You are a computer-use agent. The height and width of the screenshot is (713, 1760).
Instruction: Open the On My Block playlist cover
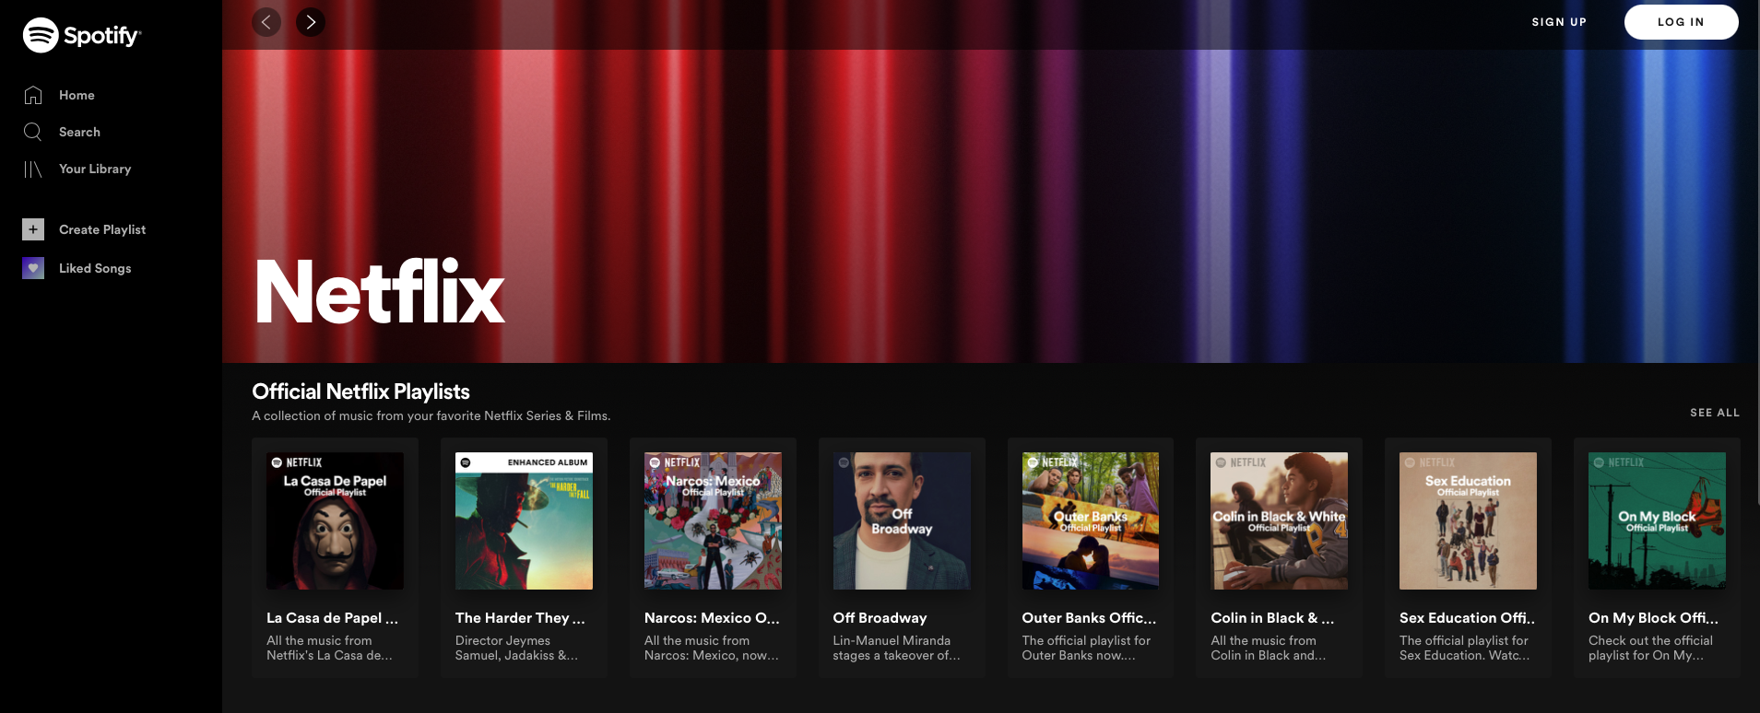pyautogui.click(x=1657, y=520)
